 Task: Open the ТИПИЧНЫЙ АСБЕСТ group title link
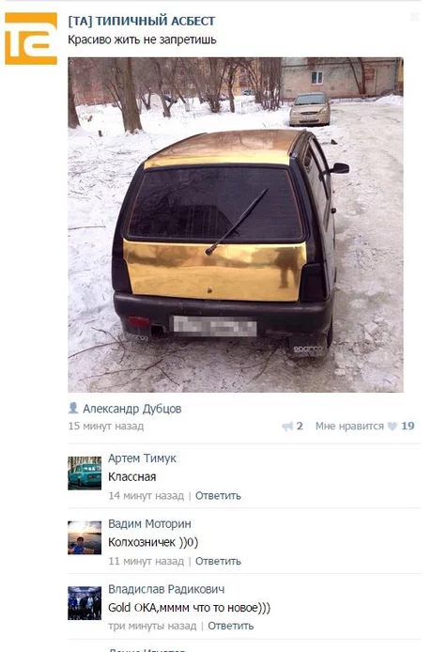(x=142, y=21)
